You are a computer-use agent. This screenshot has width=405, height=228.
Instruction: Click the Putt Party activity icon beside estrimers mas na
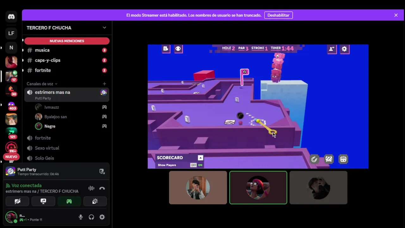click(103, 92)
